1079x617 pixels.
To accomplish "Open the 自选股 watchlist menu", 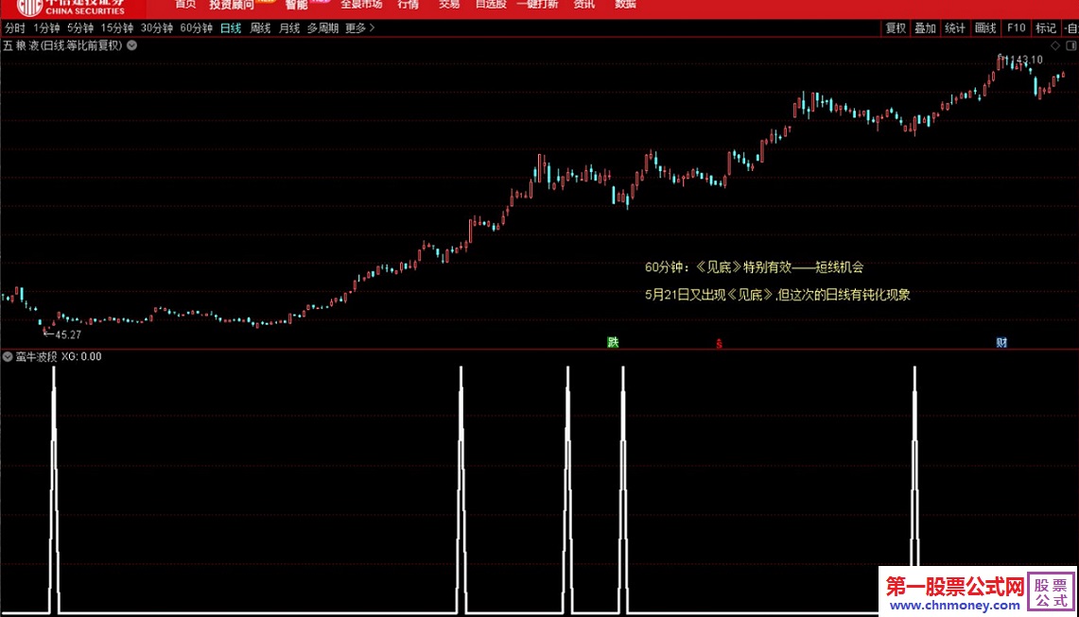I will 492,4.
